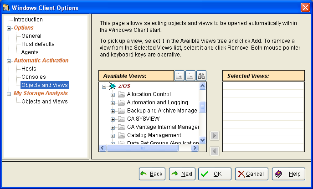This screenshot has width=313, height=189.
Task: Close the Windows Client Options dialog
Action: (x=305, y=8)
